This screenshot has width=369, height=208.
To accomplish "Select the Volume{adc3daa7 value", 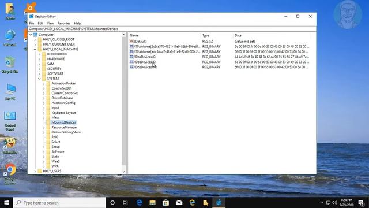I will (x=167, y=51).
